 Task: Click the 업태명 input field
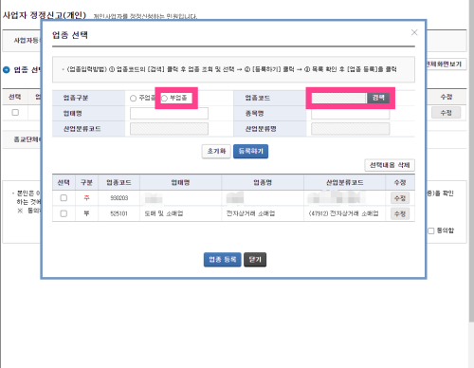point(169,114)
